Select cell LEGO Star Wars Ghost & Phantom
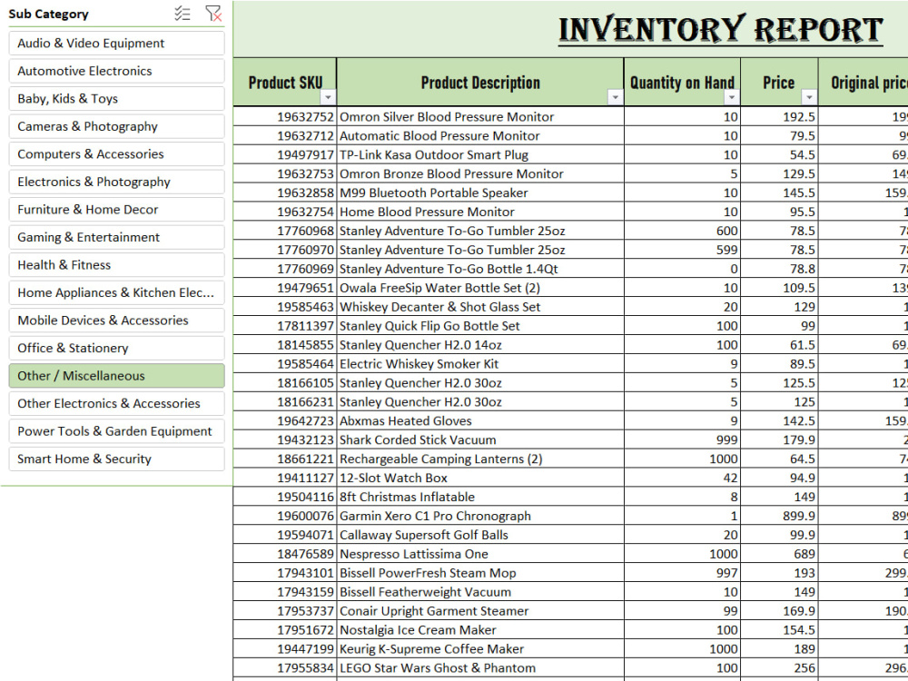This screenshot has width=908, height=681. [x=480, y=668]
